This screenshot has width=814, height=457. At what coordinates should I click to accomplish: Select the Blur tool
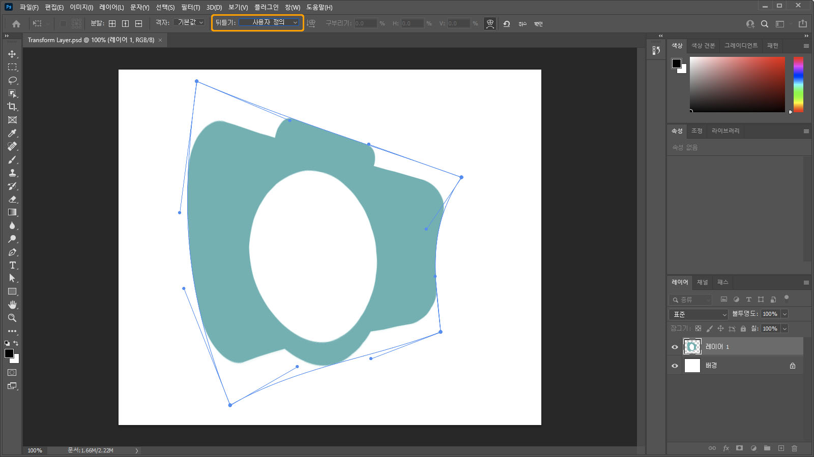pyautogui.click(x=12, y=225)
